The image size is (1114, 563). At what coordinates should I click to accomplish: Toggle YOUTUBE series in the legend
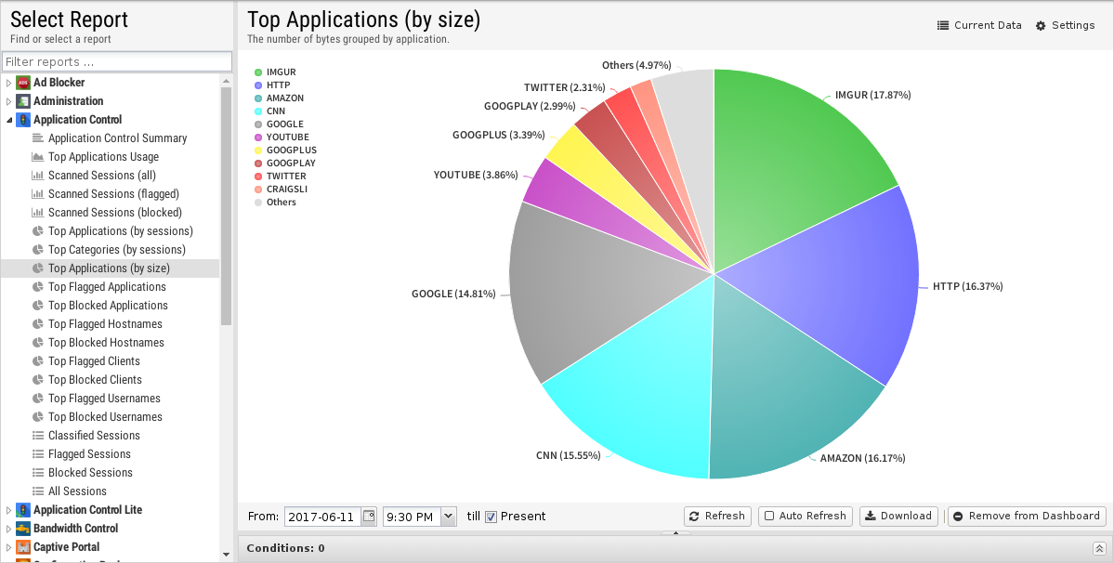click(282, 137)
